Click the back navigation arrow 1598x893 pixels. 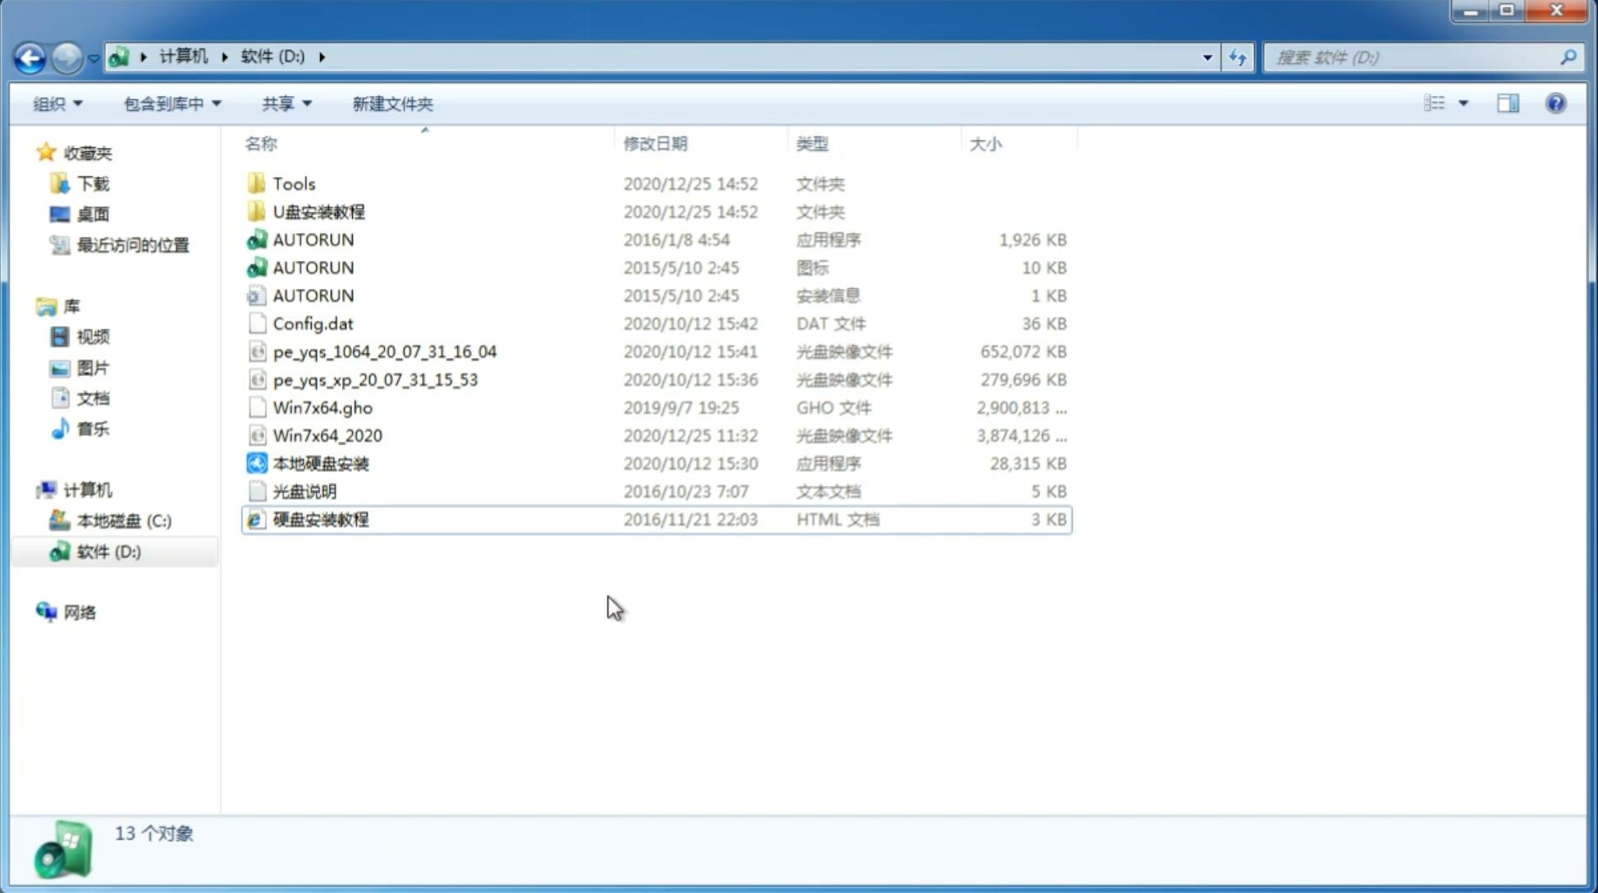point(30,56)
